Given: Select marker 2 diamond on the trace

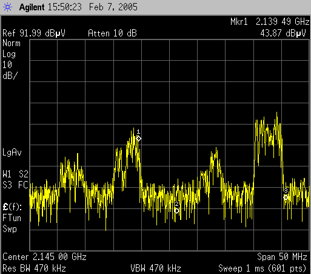Looking at the screenshot, I should pos(176,211).
